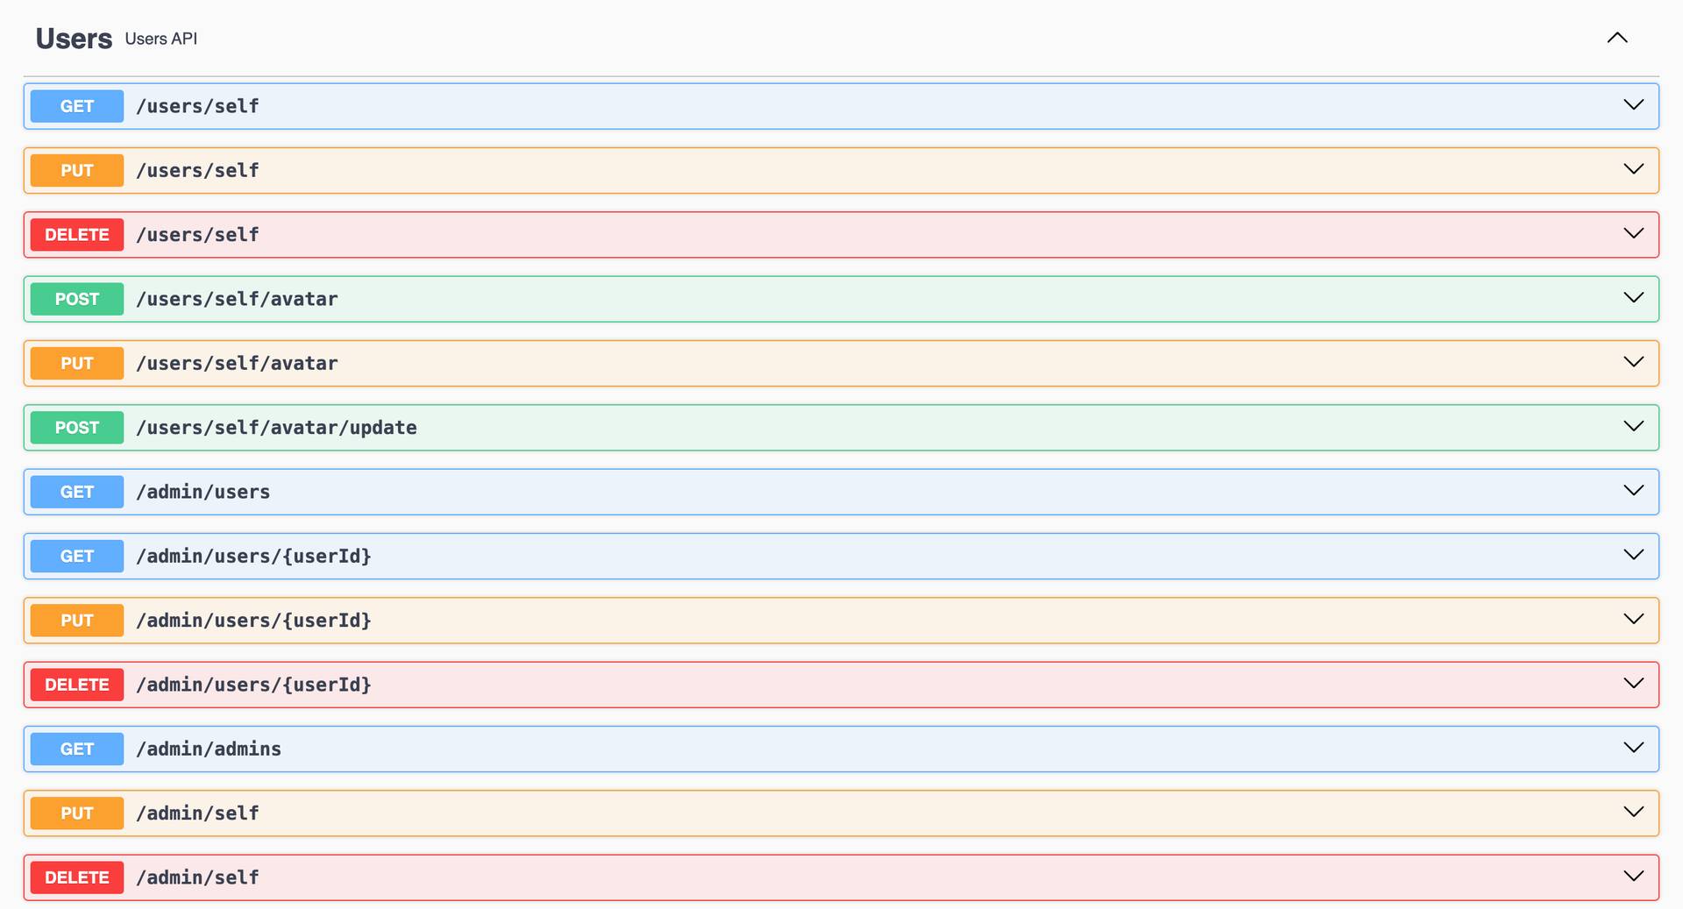This screenshot has width=1683, height=909.
Task: Click the POST badge for /users/self/avatar
Action: pos(77,299)
